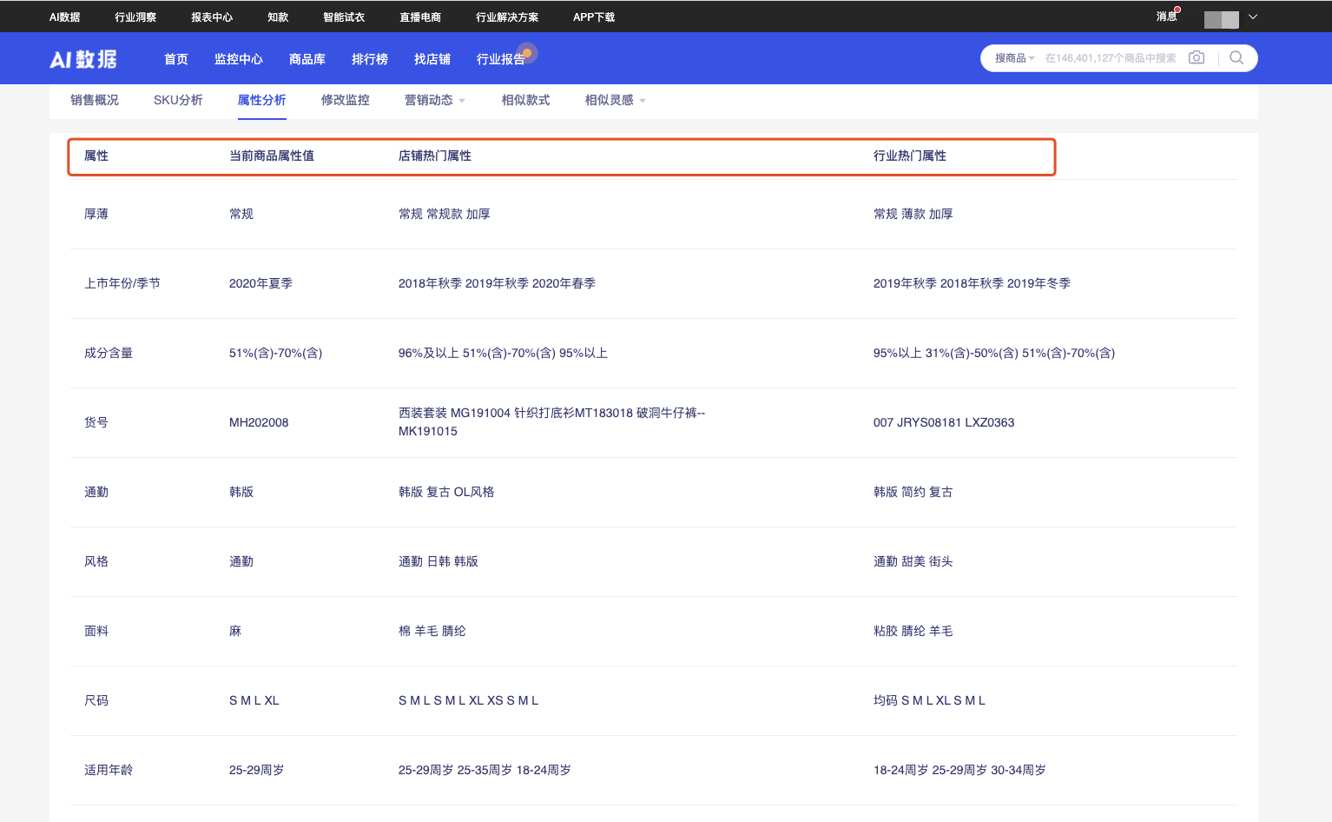The height and width of the screenshot is (822, 1332).
Task: Click 95%以上 31%(含)-50%(含) industry composition cell
Action: point(994,353)
